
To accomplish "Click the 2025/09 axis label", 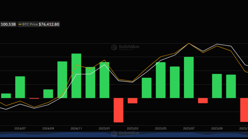I will tap(217, 128).
